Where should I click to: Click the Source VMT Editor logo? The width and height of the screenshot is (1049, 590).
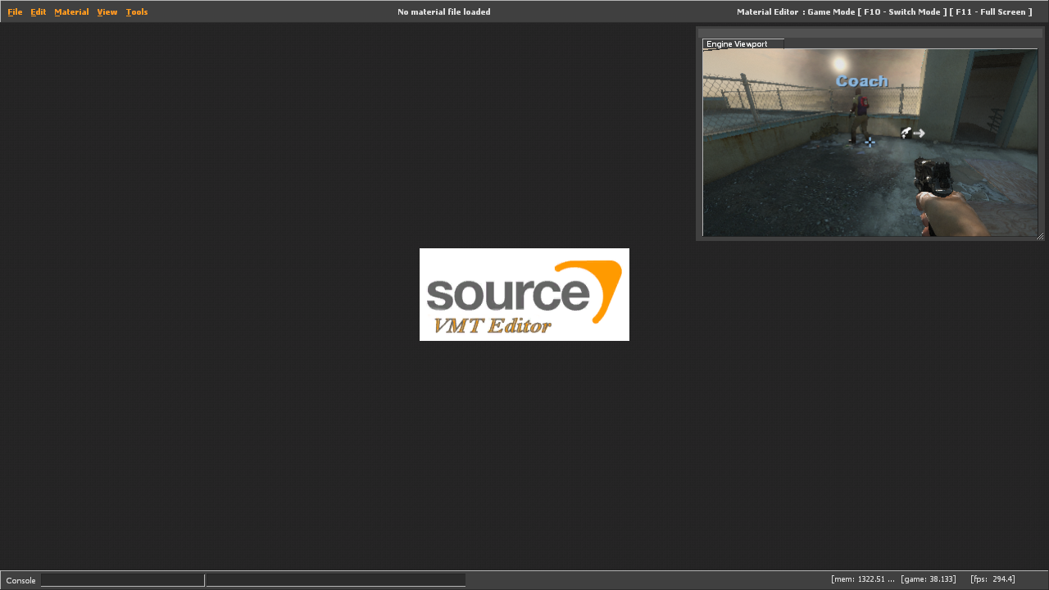[524, 294]
